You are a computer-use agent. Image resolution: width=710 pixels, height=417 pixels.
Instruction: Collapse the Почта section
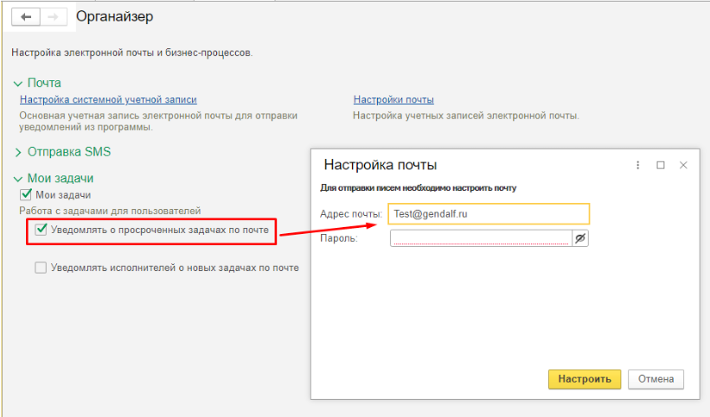[18, 84]
